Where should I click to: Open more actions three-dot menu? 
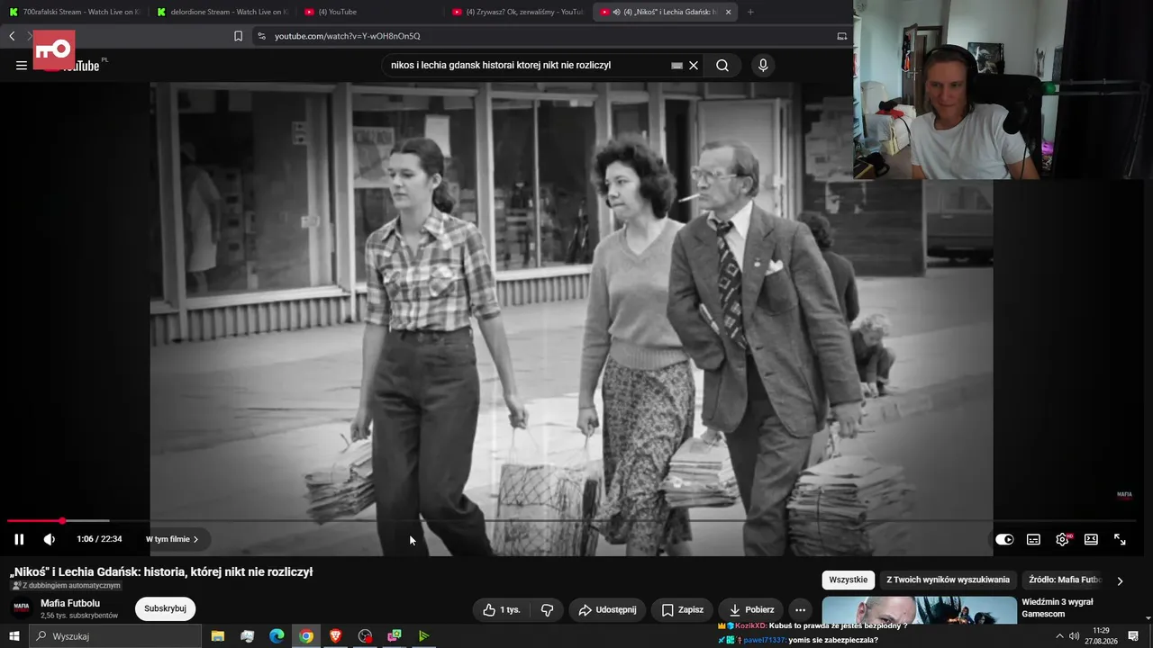pos(800,609)
